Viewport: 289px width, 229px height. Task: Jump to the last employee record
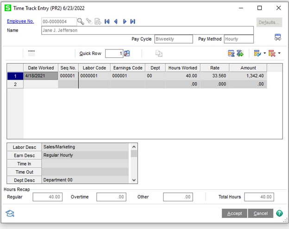pos(133,22)
